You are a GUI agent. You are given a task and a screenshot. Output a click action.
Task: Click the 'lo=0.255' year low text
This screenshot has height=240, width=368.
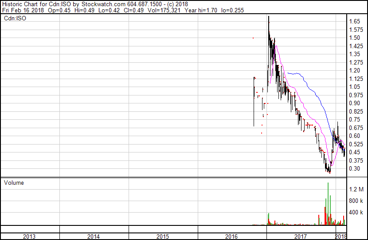(x=233, y=10)
